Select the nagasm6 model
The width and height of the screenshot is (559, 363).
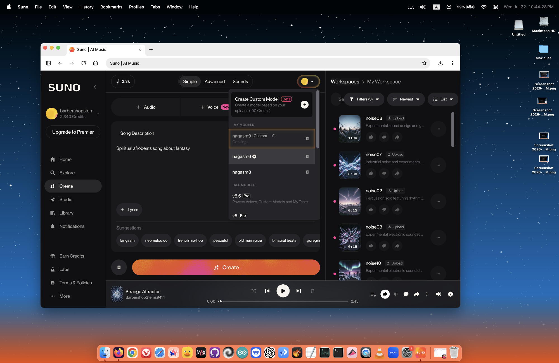coord(272,157)
